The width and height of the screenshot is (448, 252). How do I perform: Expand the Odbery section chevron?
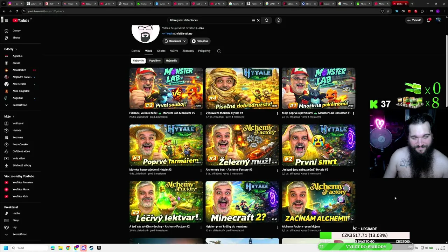pos(16,49)
